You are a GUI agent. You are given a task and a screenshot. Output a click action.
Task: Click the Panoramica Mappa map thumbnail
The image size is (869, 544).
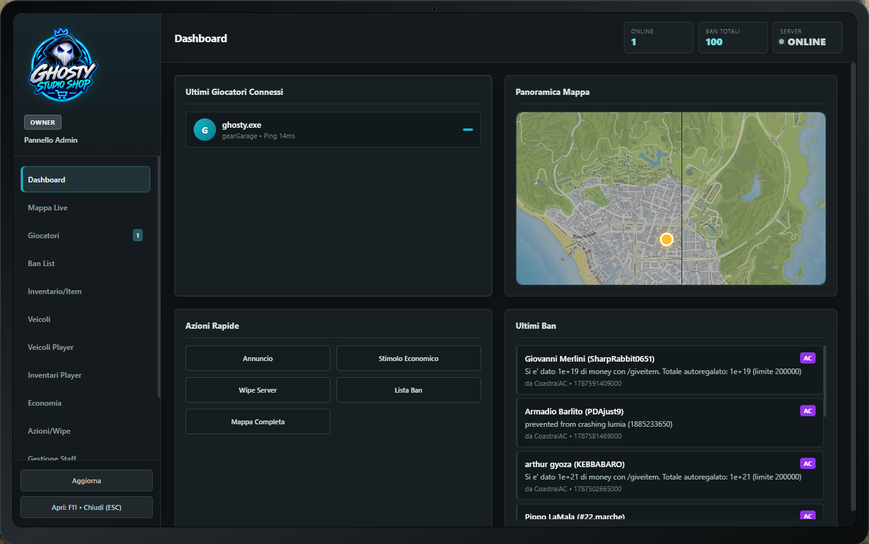pyautogui.click(x=671, y=198)
